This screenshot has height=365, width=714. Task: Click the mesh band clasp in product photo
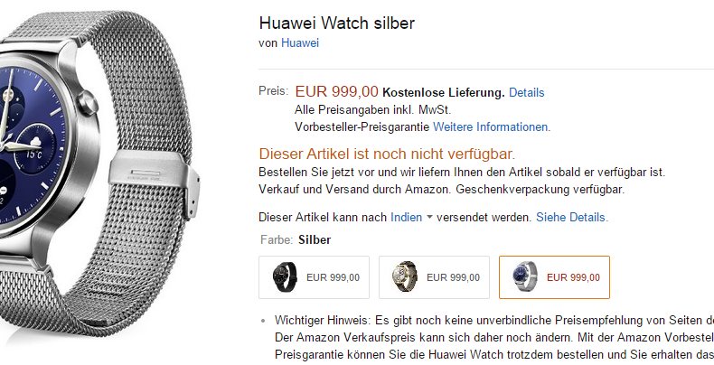coord(154,175)
